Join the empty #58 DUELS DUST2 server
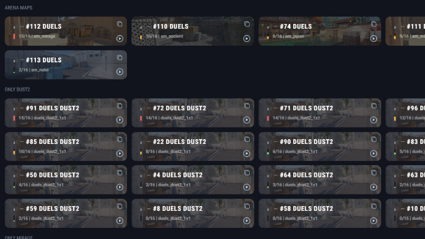The image size is (425, 239). tap(374, 220)
